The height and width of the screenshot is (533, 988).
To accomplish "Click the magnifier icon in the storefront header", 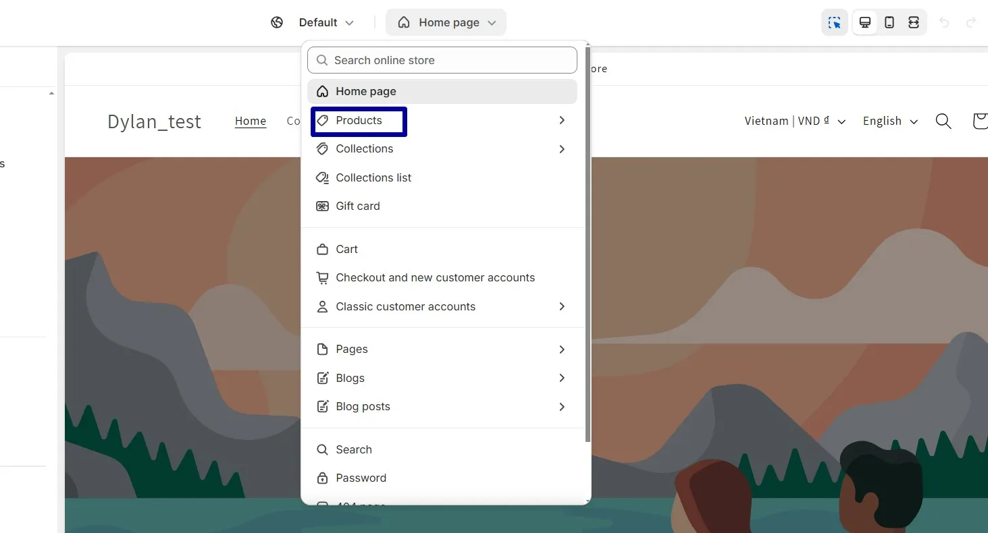I will tap(943, 121).
